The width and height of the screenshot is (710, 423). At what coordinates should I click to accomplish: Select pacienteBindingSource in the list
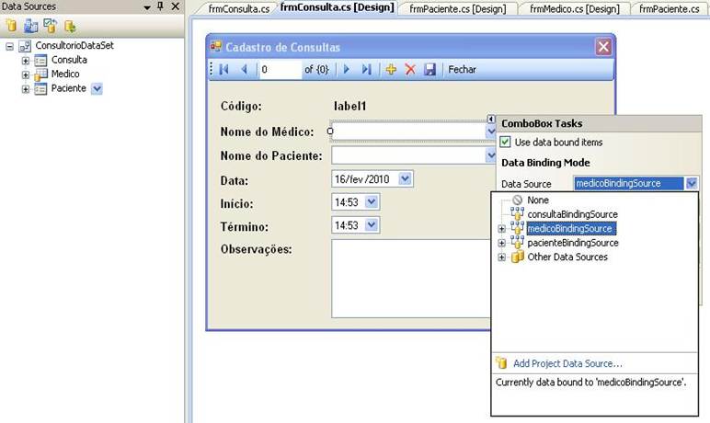click(573, 242)
